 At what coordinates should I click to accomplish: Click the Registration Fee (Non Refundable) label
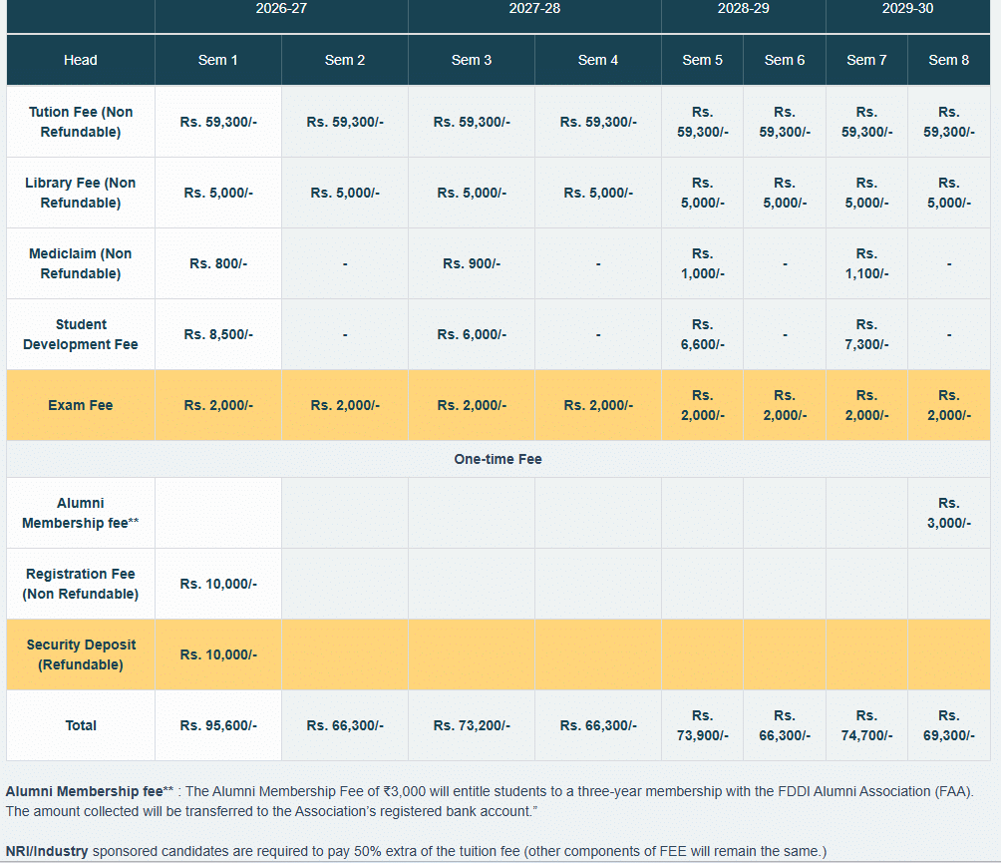81,584
